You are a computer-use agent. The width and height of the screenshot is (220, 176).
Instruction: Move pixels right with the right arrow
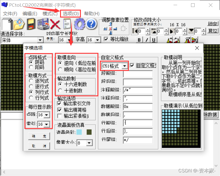pos(115,29)
